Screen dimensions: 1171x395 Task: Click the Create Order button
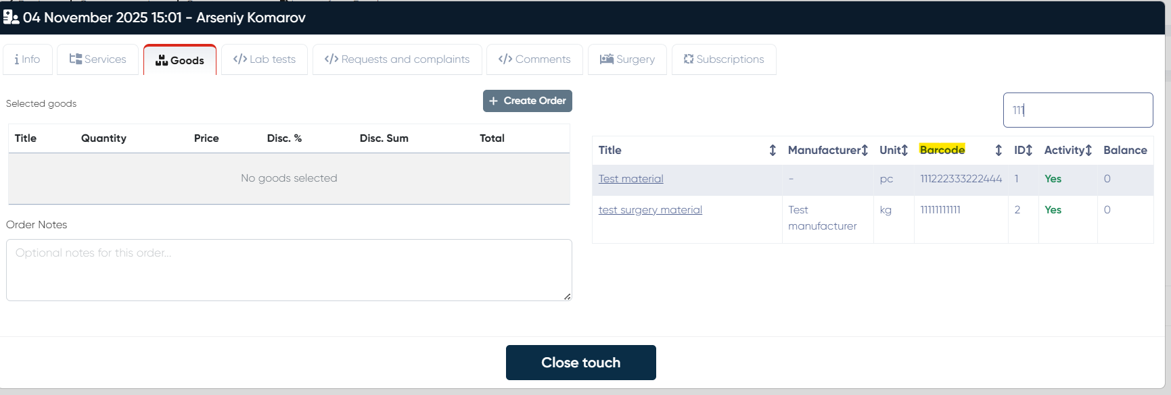(528, 101)
